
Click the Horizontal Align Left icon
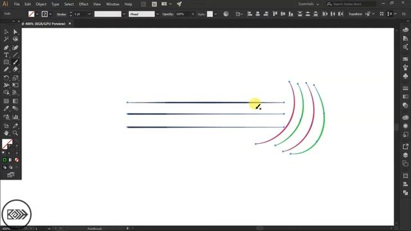click(250, 14)
